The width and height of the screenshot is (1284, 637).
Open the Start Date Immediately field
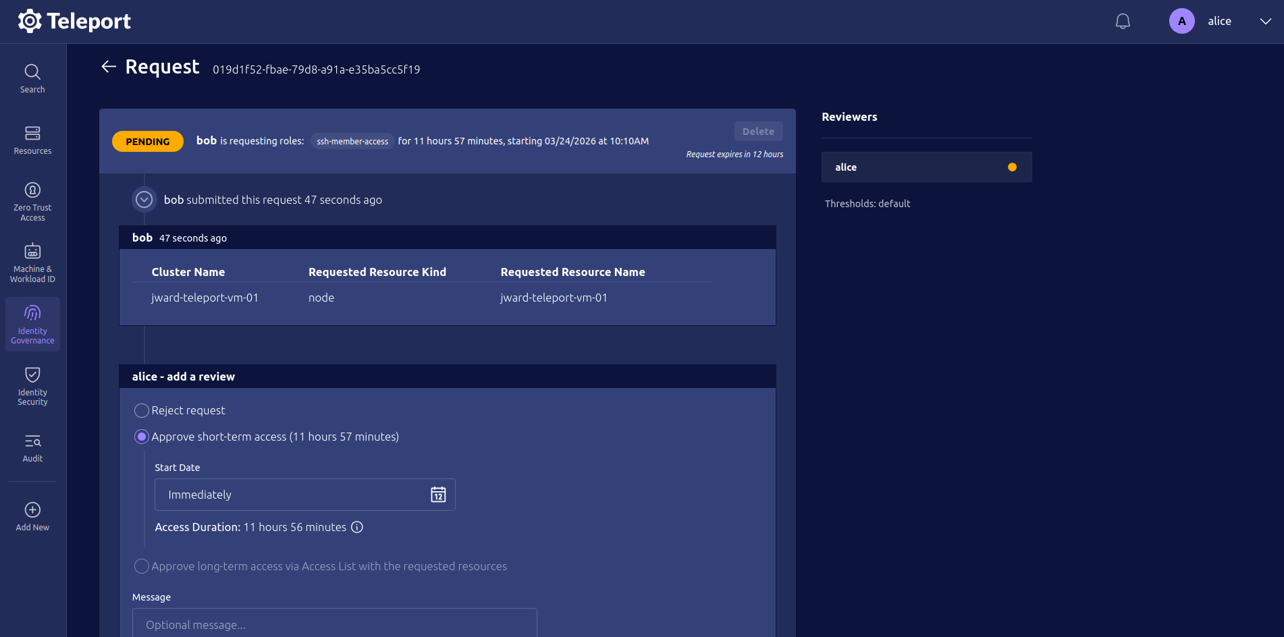(x=290, y=495)
